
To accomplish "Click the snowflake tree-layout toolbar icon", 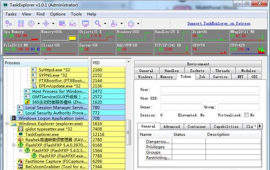I will pyautogui.click(x=46, y=23).
